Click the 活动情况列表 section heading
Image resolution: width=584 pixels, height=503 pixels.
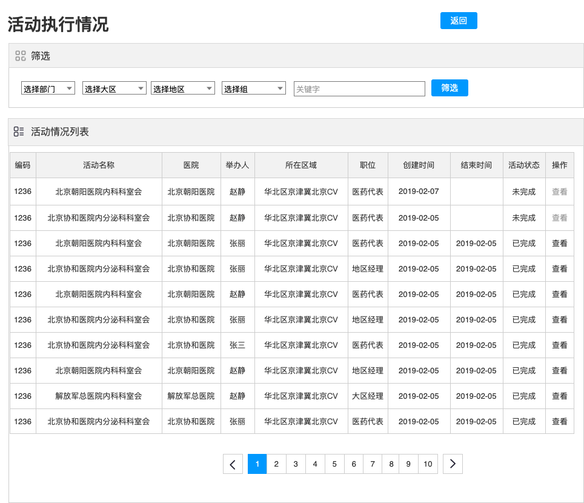coord(60,132)
